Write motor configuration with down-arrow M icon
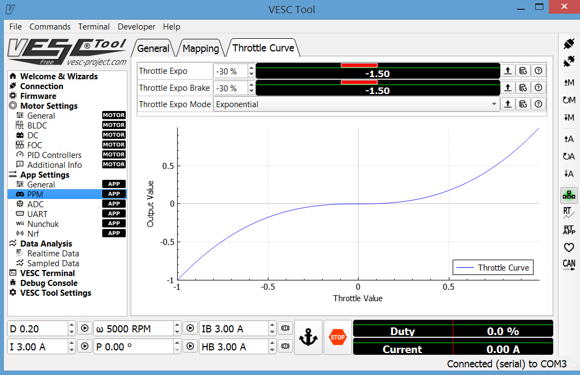Viewport: 580px width, 375px height. [x=569, y=118]
